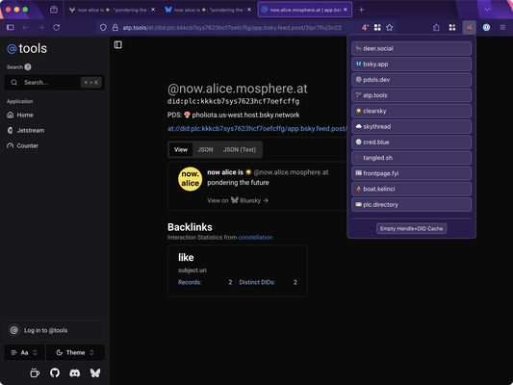Click View on Bluesky link

[x=238, y=200]
